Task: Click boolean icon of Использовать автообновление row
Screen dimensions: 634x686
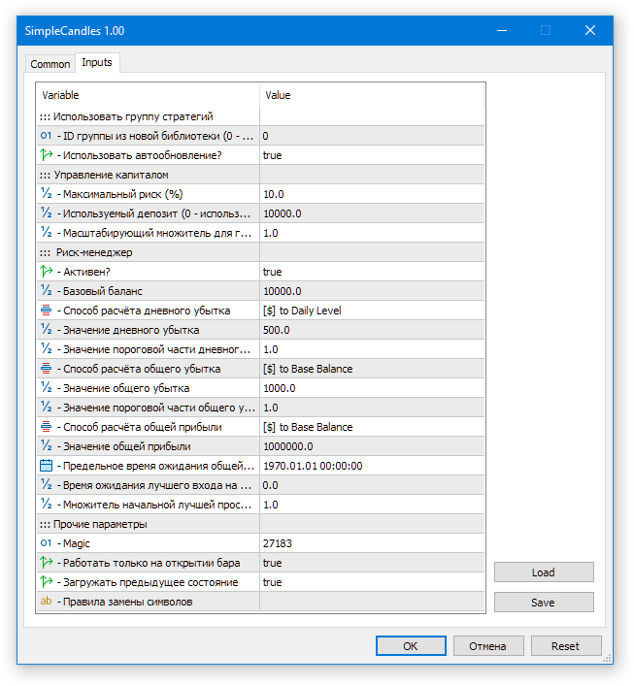Action: (x=46, y=155)
